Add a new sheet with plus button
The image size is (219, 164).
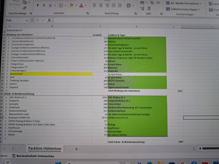76,149
